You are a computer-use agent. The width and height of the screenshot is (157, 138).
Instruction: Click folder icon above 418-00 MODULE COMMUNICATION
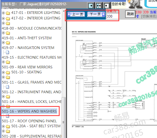(8, 23)
